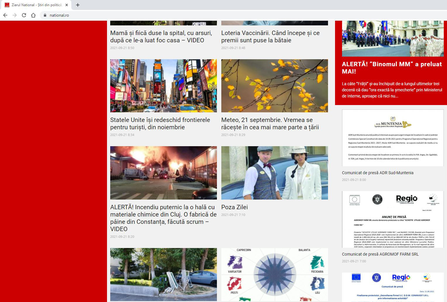Select the Ziarul National browser tab
This screenshot has width=447, height=302.
tap(37, 5)
